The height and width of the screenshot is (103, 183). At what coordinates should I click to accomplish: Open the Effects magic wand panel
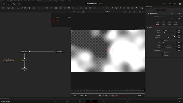[x=9, y=4]
